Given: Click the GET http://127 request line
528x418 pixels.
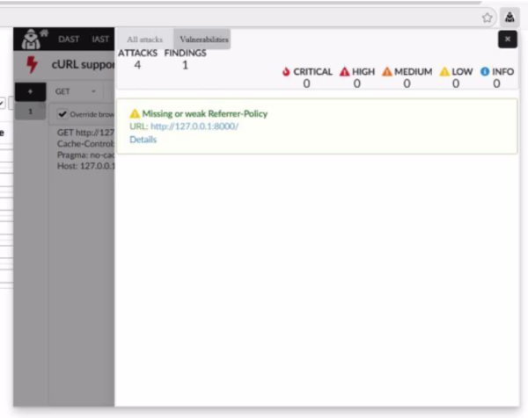Looking at the screenshot, I should pyautogui.click(x=85, y=133).
